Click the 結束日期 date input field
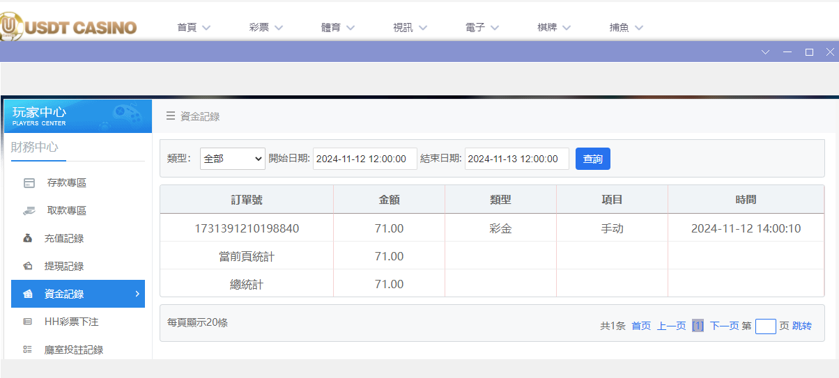 coord(516,159)
